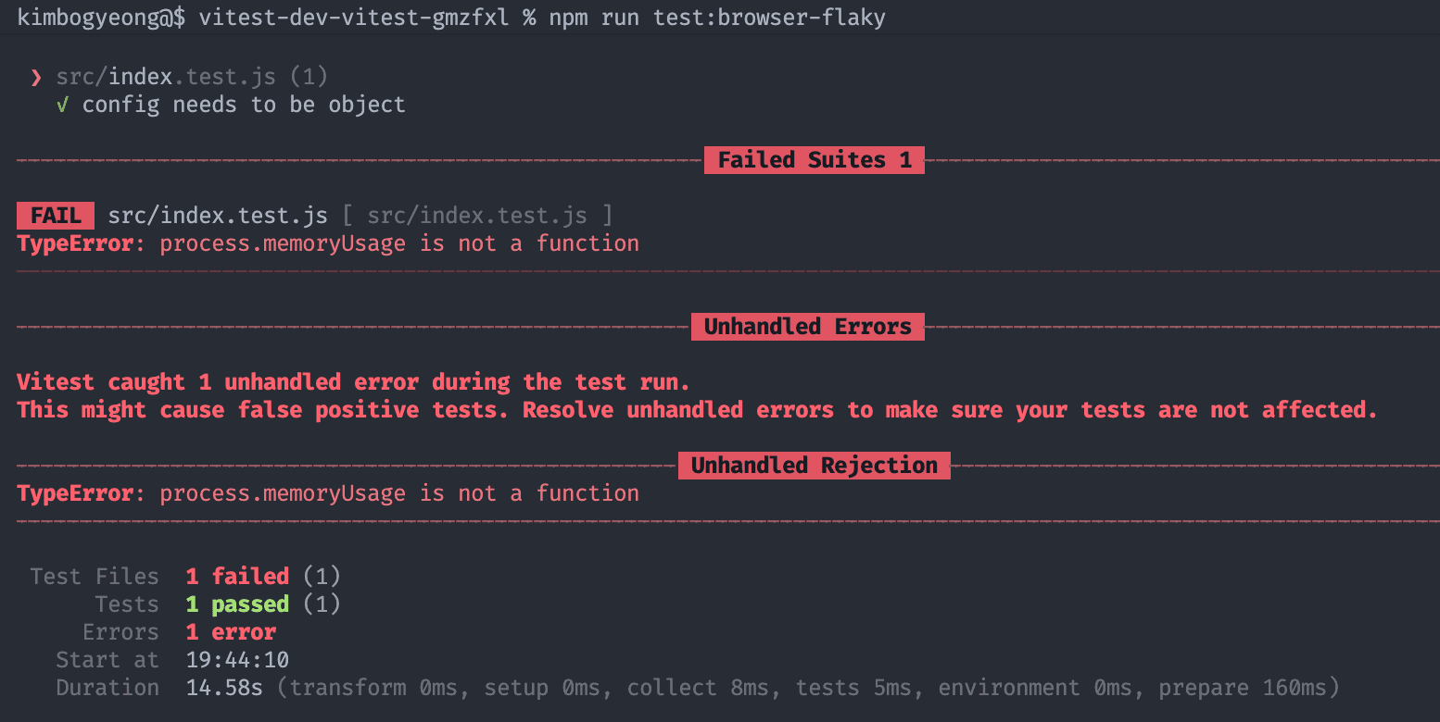Viewport: 1440px width, 722px height.
Task: Click the '1 failed' Test Files result
Action: (237, 577)
